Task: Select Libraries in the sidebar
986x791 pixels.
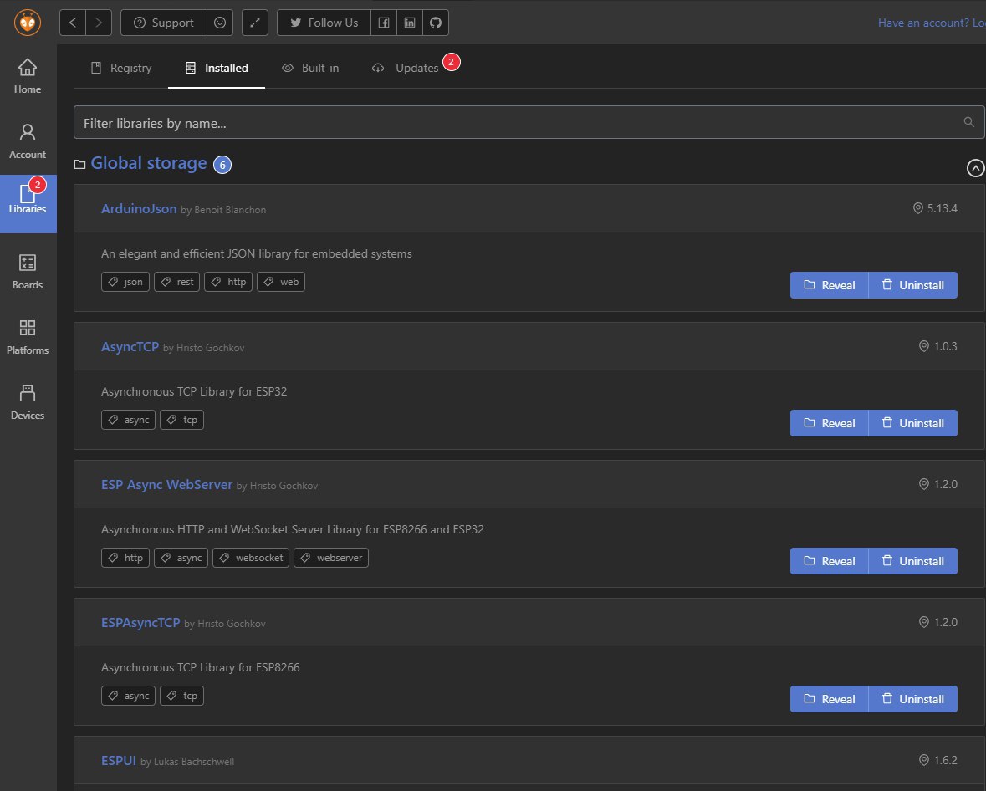Action: [x=28, y=204]
